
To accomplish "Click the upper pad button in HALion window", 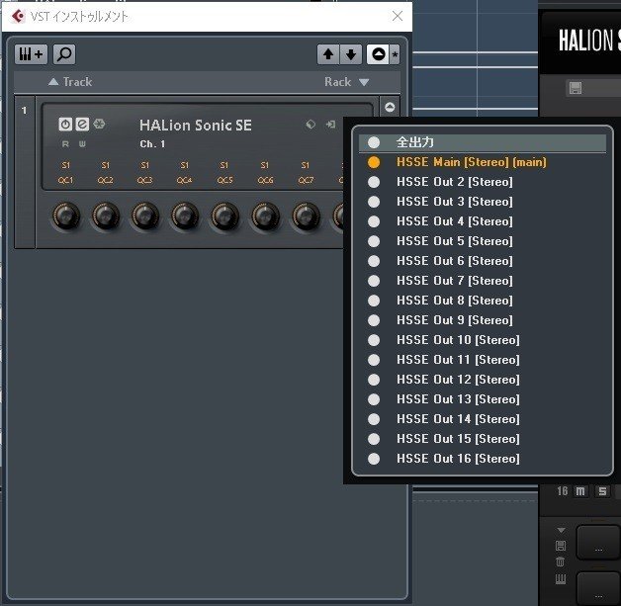I will click(598, 543).
